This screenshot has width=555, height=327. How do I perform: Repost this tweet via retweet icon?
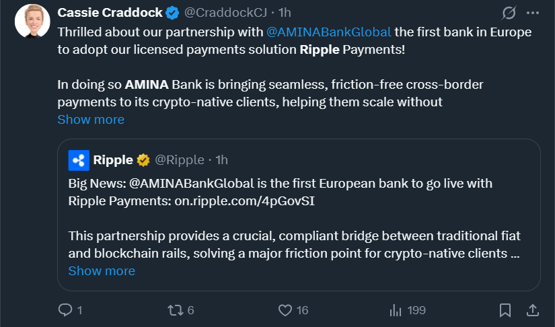[x=174, y=310]
